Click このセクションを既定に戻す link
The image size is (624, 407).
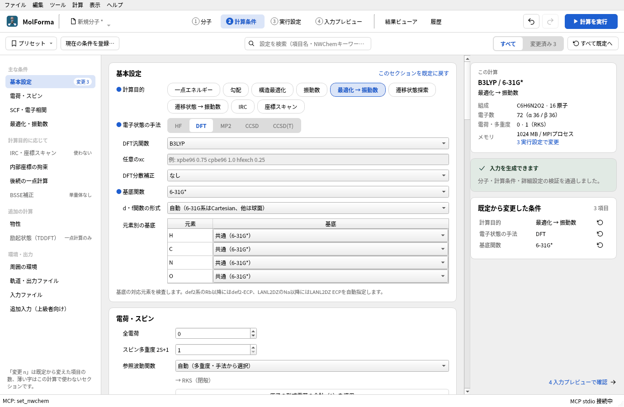(414, 73)
